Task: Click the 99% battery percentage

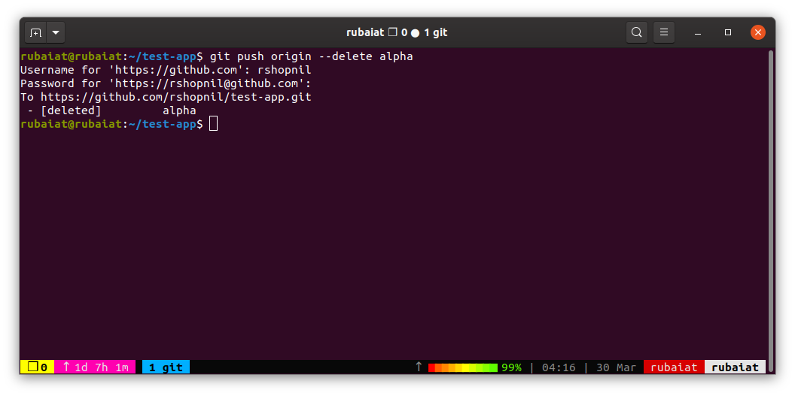Action: click(511, 367)
